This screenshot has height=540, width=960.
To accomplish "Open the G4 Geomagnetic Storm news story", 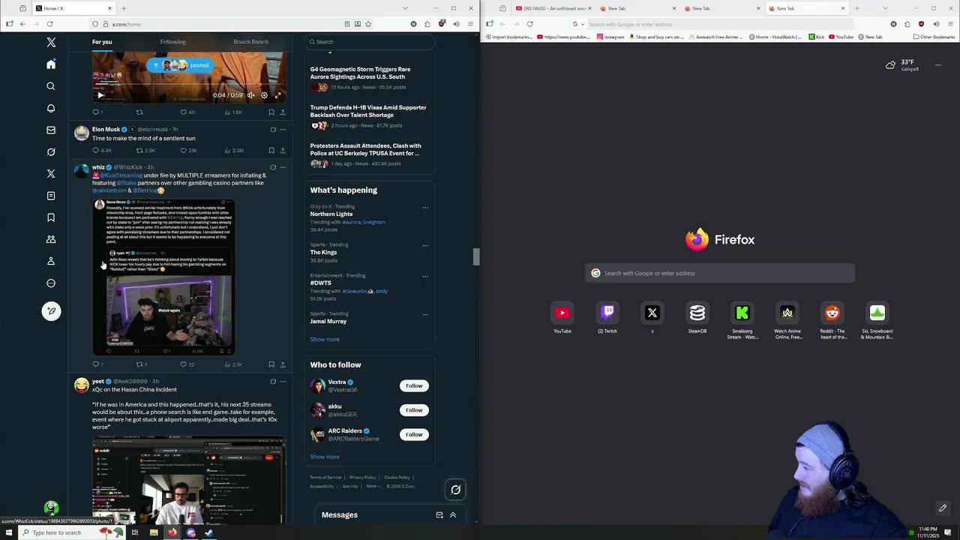I will click(x=360, y=73).
